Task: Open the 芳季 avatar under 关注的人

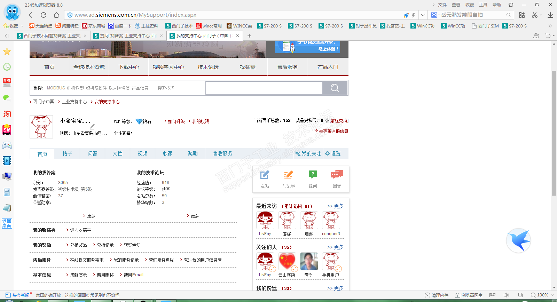Action: click(309, 261)
